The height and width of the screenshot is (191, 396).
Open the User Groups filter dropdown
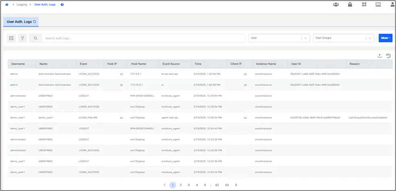tap(344, 38)
